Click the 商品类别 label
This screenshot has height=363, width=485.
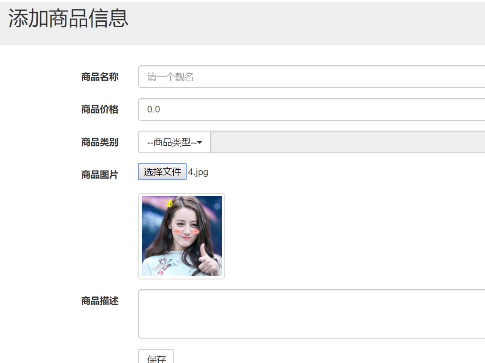tap(100, 142)
